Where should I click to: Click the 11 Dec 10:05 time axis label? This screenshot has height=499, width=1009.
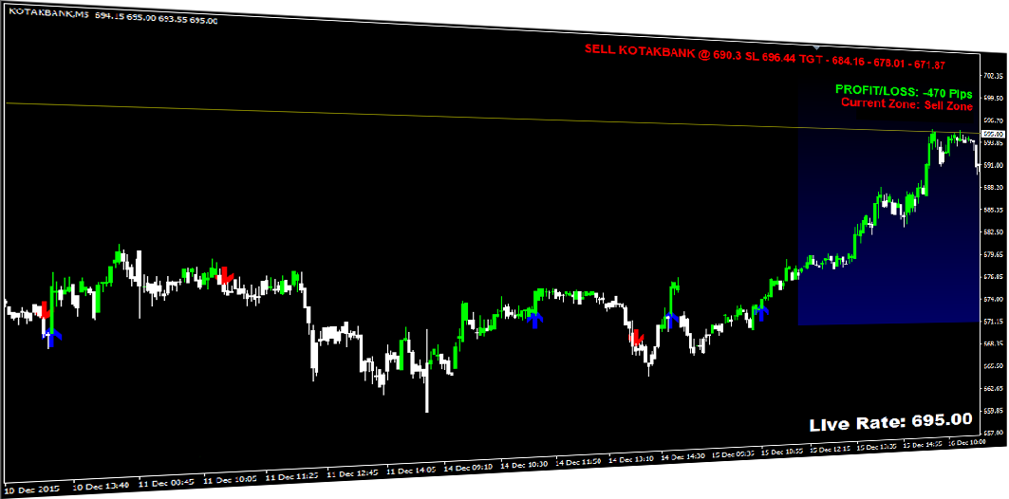[x=231, y=480]
